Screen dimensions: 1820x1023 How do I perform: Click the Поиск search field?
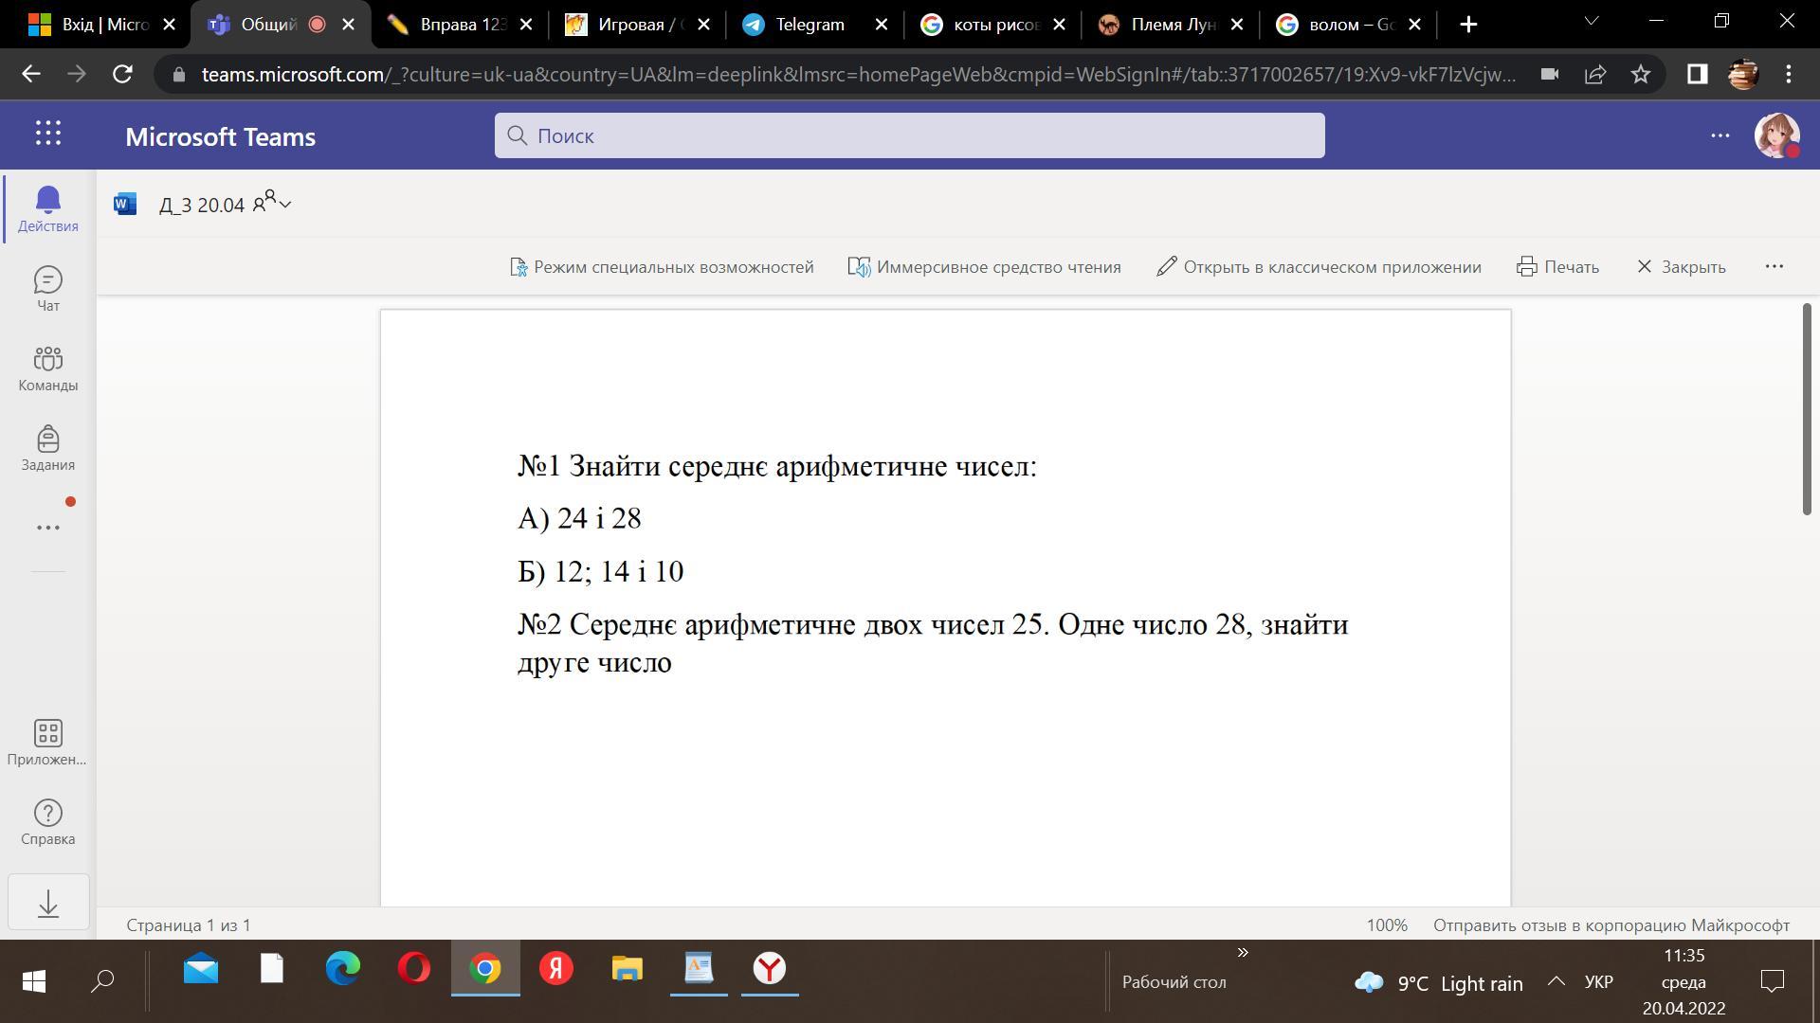908,135
